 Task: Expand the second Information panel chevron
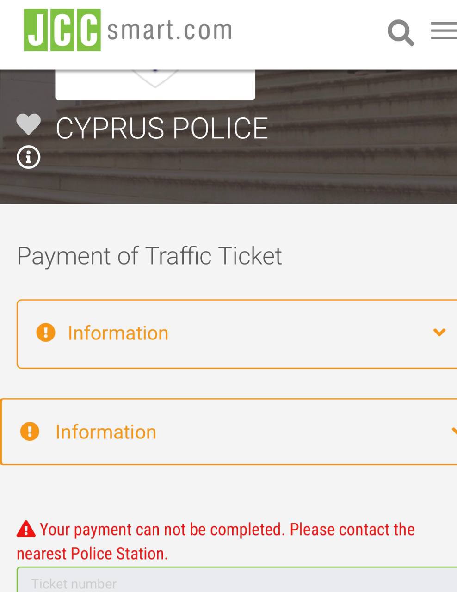pyautogui.click(x=453, y=432)
